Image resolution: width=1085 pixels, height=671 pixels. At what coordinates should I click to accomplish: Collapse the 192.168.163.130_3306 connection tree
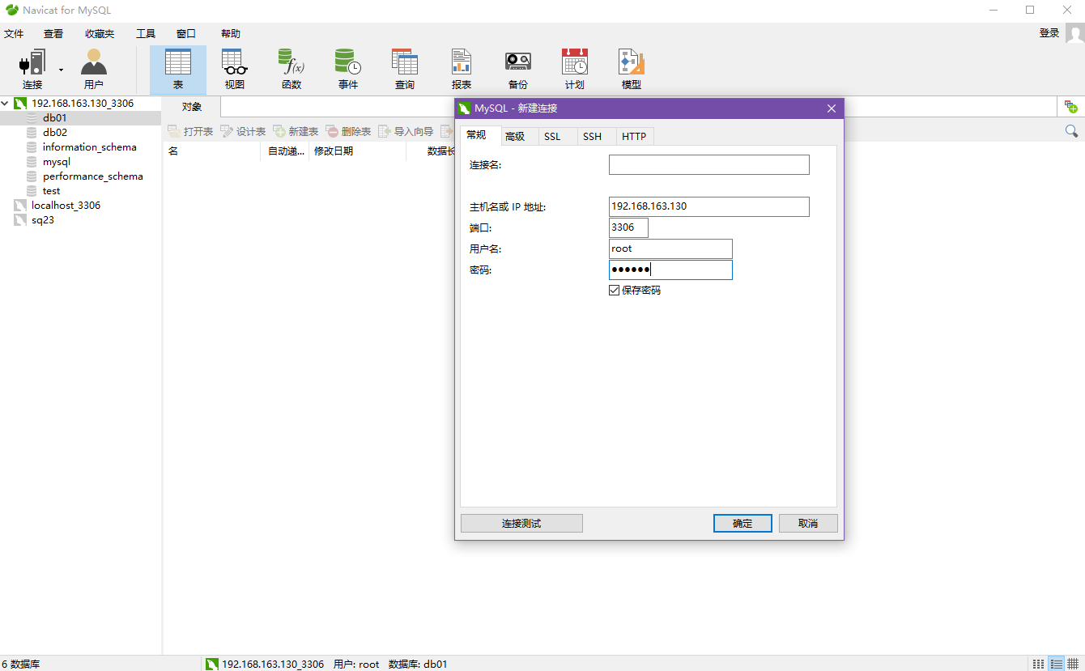6,104
